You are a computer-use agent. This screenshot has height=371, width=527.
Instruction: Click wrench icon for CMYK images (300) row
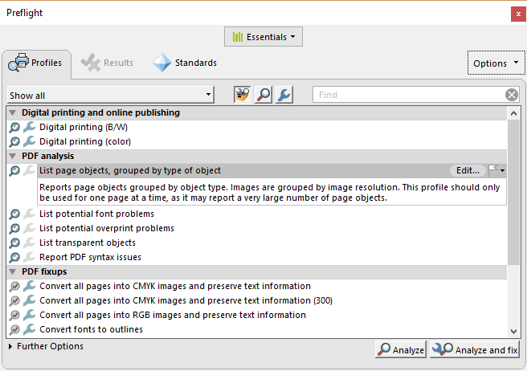[30, 300]
